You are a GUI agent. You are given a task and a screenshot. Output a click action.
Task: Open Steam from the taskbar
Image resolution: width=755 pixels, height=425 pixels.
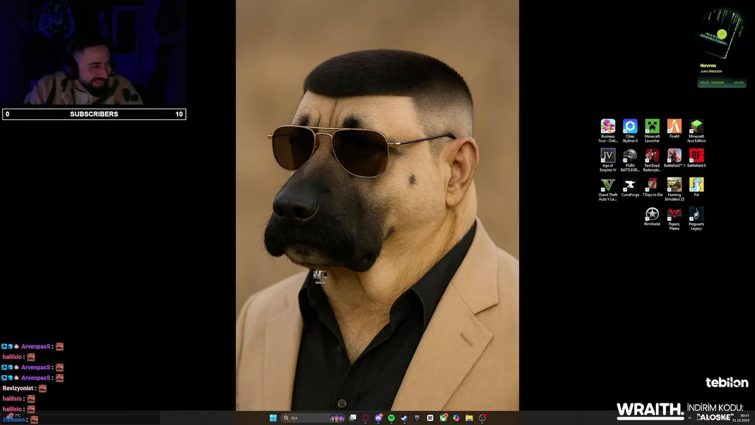(404, 418)
